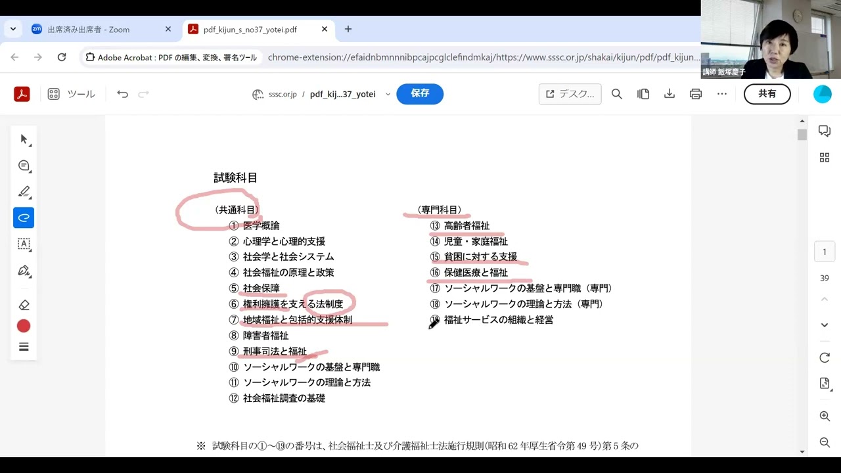Redo the annotation action
The width and height of the screenshot is (841, 473).
143,94
